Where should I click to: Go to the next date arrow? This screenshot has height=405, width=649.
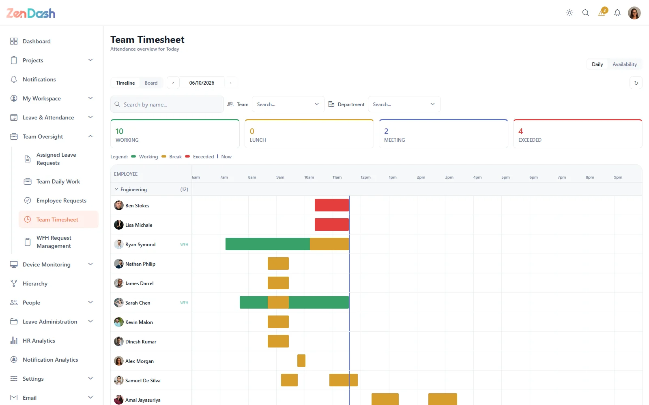click(x=231, y=83)
